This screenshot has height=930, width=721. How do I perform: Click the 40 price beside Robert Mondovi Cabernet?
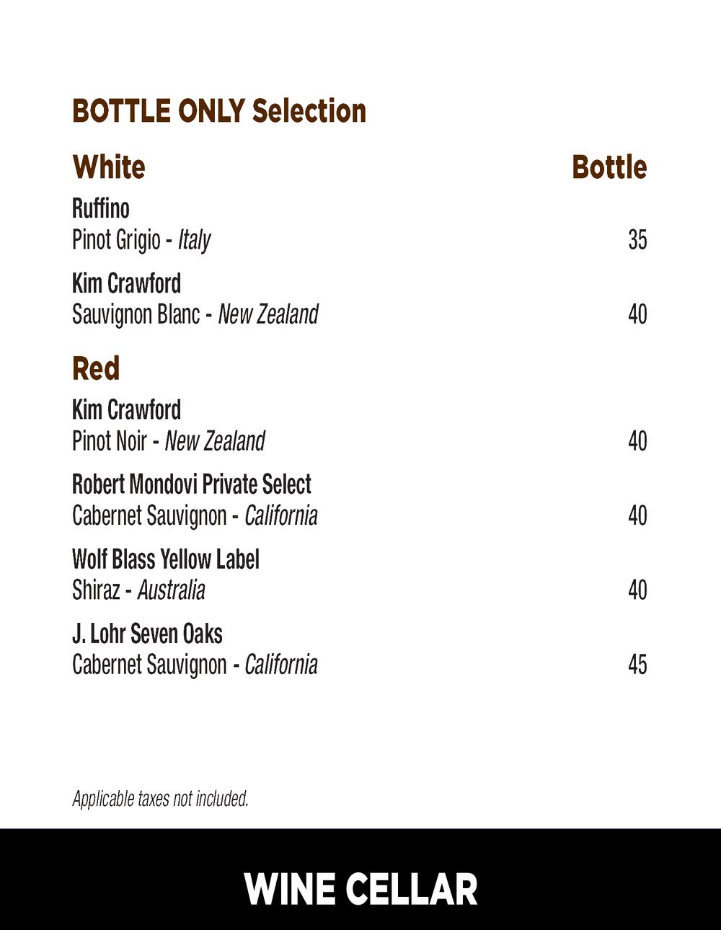pos(637,516)
